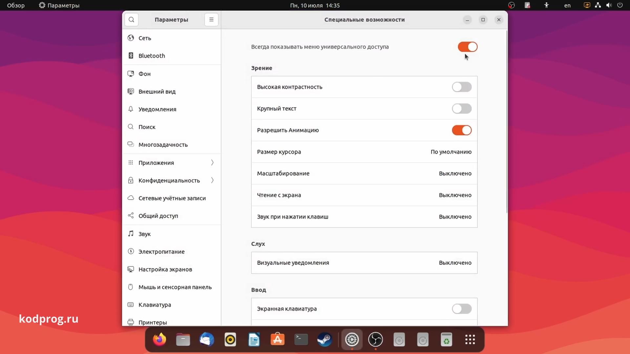
Task: Open Обзор activities in top panel
Action: coord(16,5)
